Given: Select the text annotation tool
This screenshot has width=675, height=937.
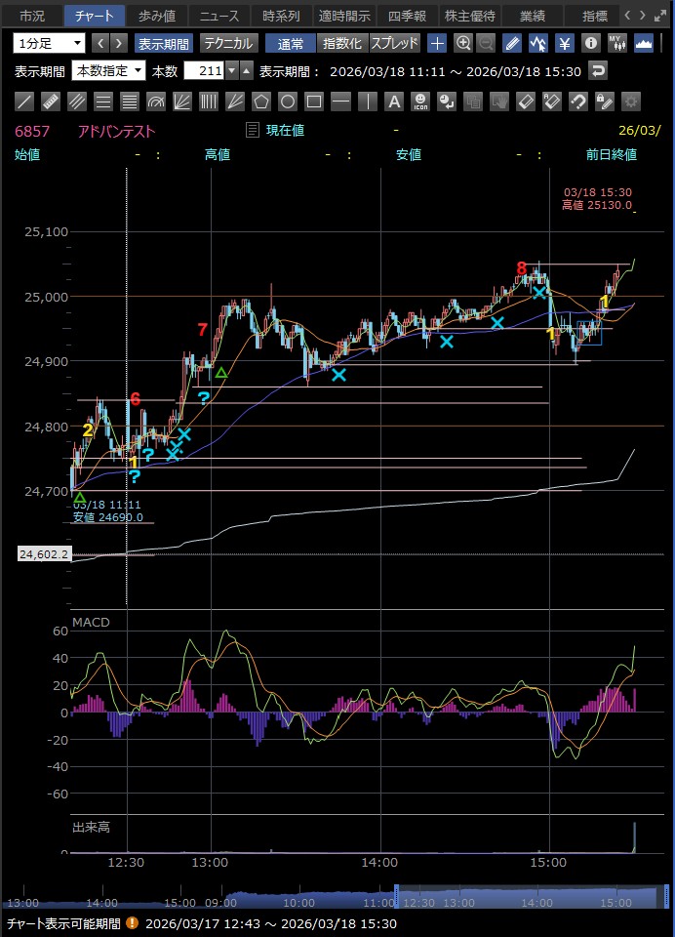Looking at the screenshot, I should [394, 102].
